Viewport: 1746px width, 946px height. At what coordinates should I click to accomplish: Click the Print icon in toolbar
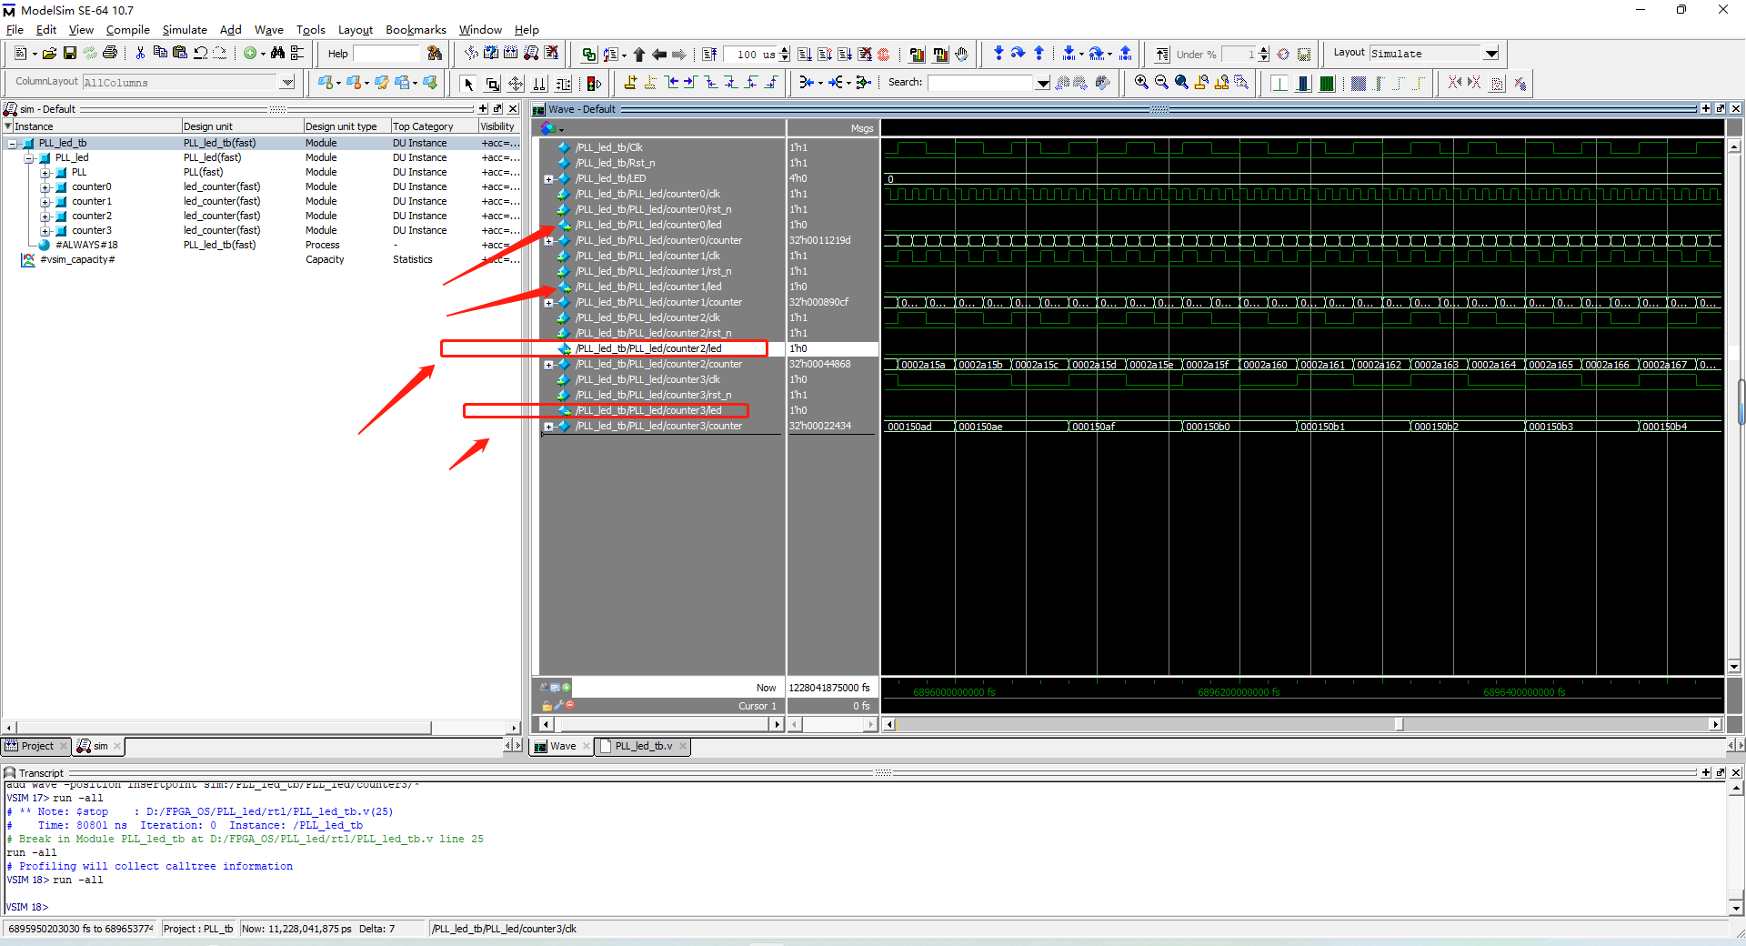pos(110,54)
